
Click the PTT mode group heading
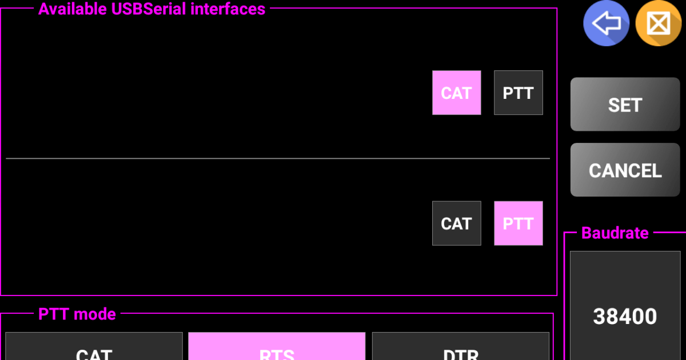click(x=77, y=314)
